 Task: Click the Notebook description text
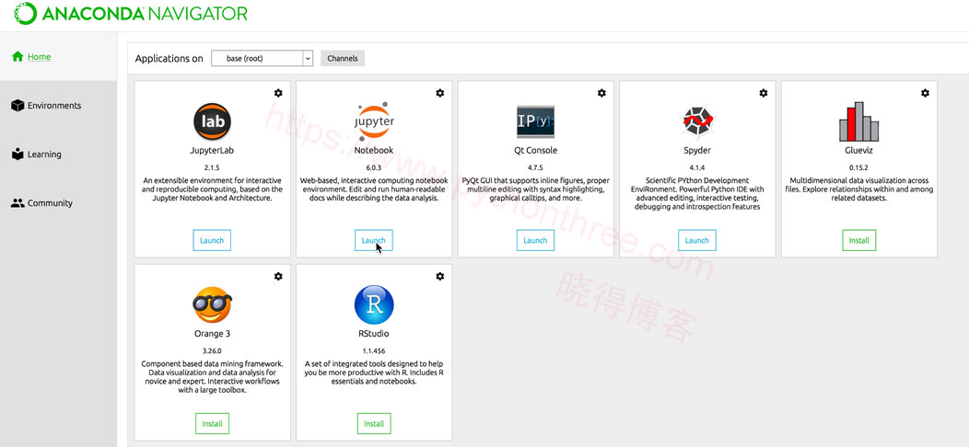[x=374, y=189]
